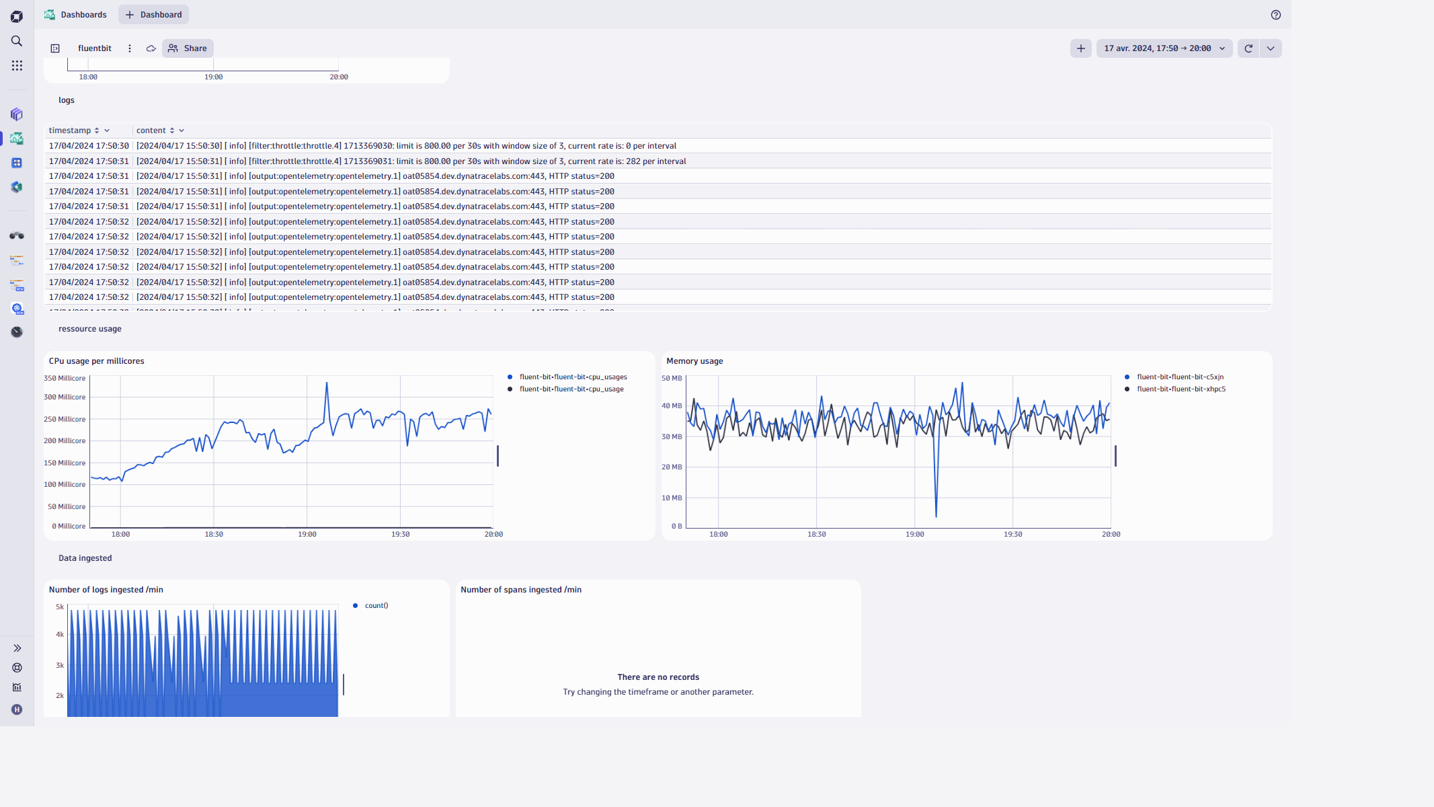1434x807 pixels.
Task: Open the Dashboard tab with the plus sign
Action: pyautogui.click(x=153, y=14)
